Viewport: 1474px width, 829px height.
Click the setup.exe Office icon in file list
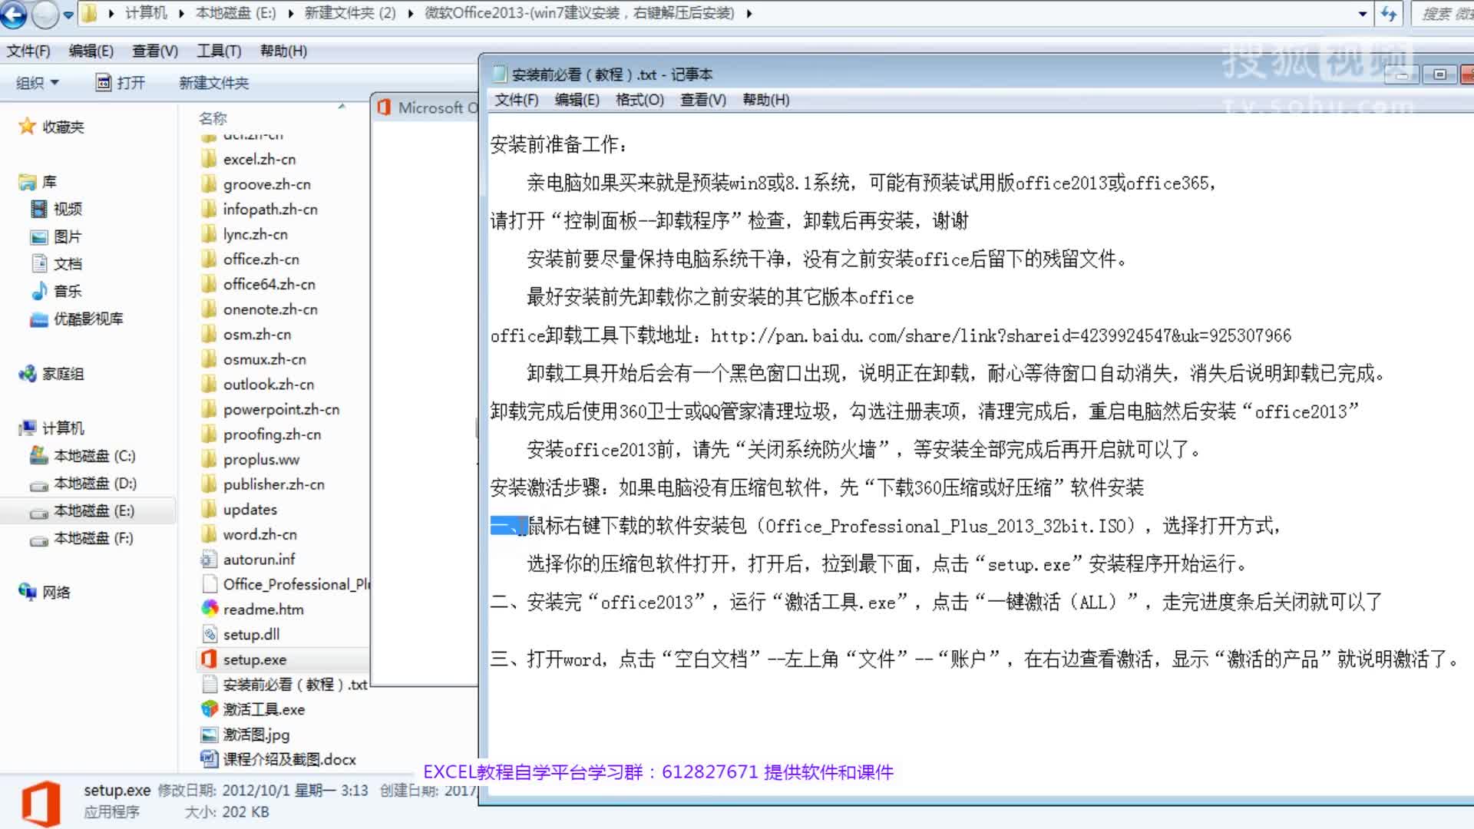pos(209,659)
